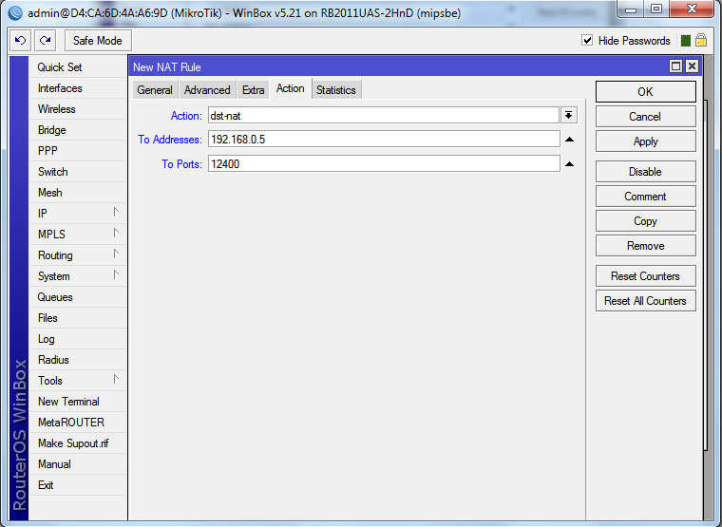Screen dimensions: 722x527
Task: Click the padlock icon at top right
Action: [x=701, y=41]
